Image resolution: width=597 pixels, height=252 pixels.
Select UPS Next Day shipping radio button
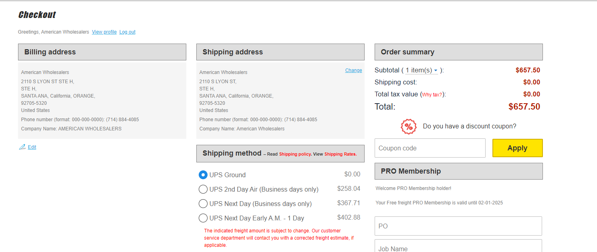tap(203, 204)
